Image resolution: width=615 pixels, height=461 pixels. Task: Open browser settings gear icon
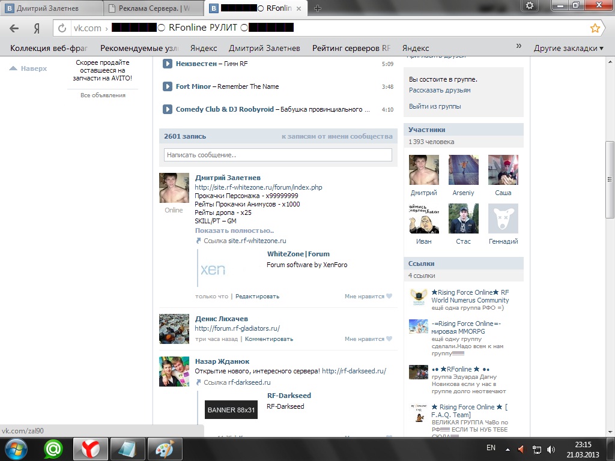(530, 5)
